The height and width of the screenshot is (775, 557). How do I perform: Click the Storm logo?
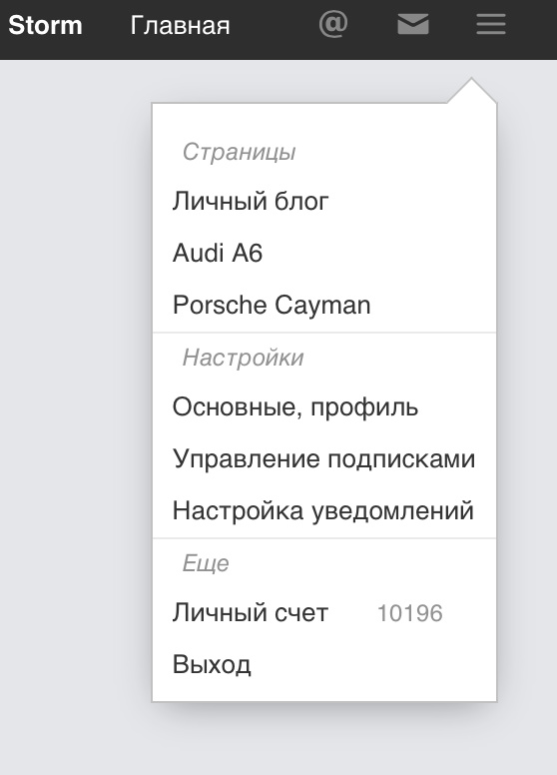45,25
